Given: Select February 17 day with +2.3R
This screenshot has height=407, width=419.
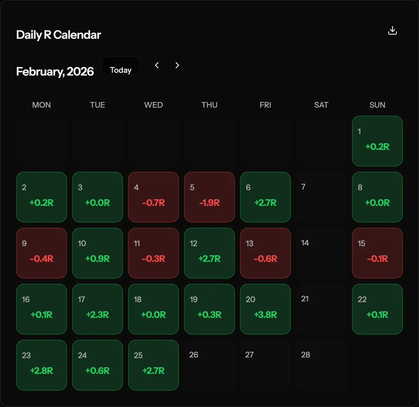Looking at the screenshot, I should [97, 309].
